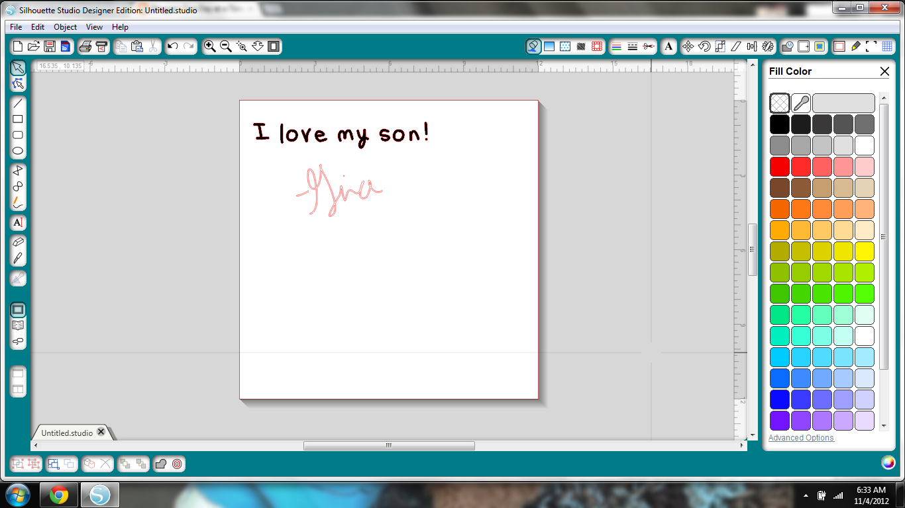Choose the bright red fill swatch
905x508 pixels.
[780, 167]
